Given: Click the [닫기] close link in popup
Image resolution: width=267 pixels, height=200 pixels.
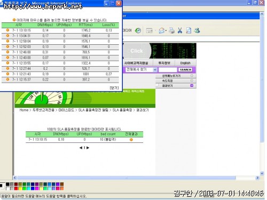Looking at the screenshot, I should [x=114, y=88].
